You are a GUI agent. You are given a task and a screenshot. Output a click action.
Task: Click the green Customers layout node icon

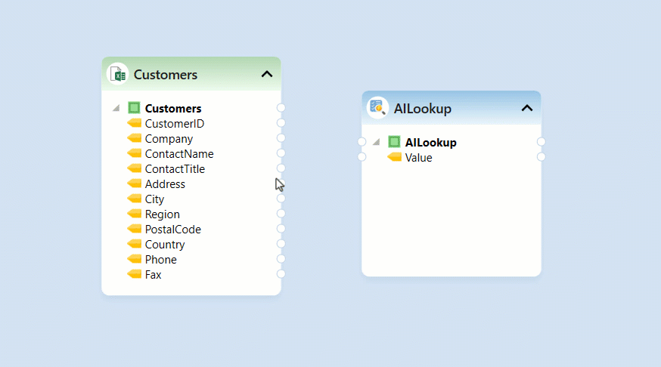pos(135,108)
